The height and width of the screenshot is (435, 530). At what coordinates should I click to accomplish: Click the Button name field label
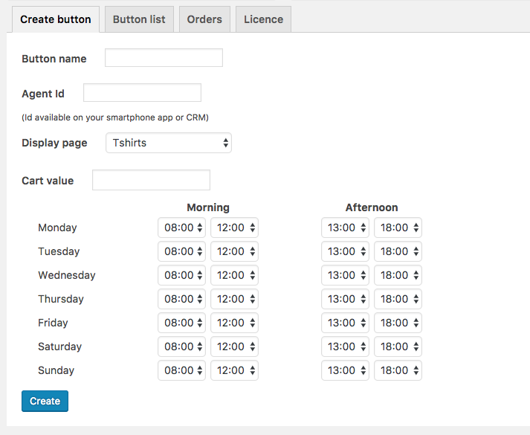pyautogui.click(x=54, y=59)
